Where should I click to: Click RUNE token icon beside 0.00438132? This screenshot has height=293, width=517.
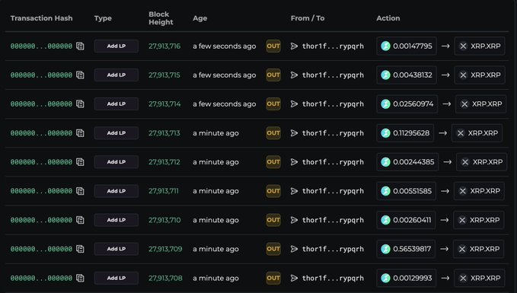click(x=385, y=75)
